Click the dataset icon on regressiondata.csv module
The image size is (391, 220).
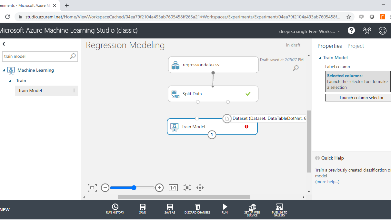[175, 65]
